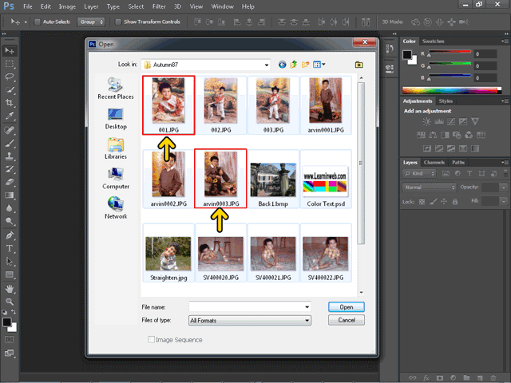
Task: Create new folder in Open dialog
Action: (305, 65)
